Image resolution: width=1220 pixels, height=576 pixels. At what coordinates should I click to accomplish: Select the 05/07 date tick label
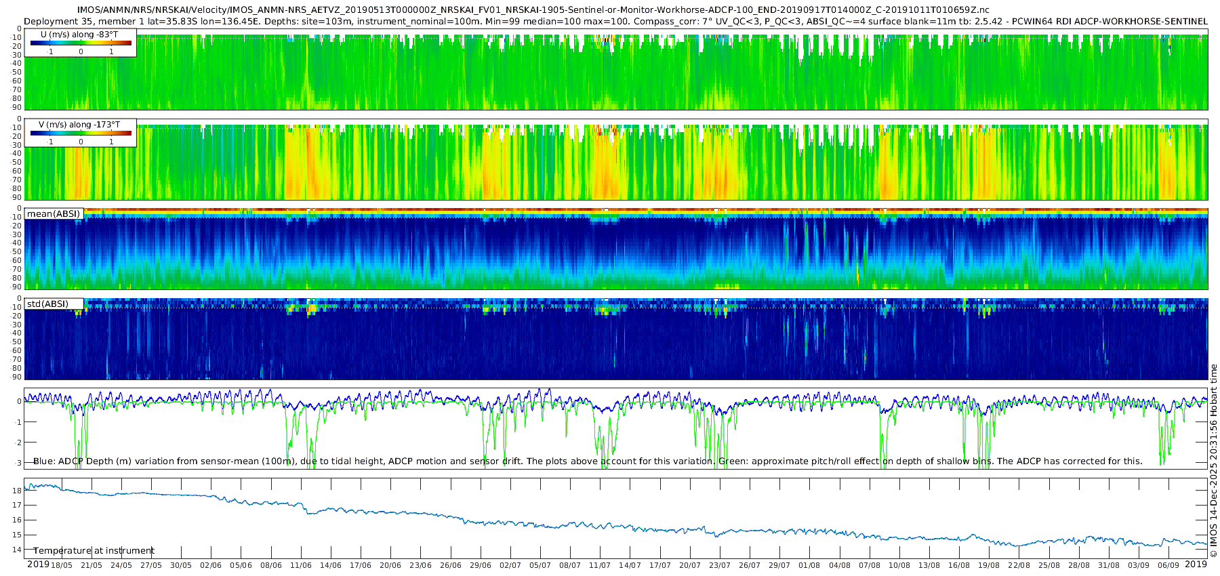pos(540,565)
